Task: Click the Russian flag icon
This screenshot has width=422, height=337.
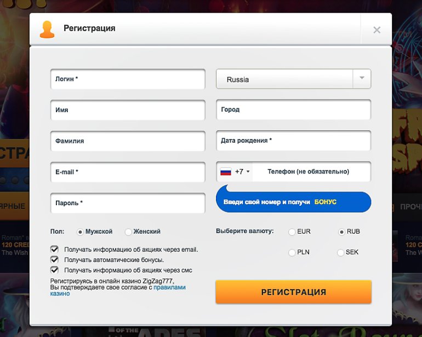Action: point(225,172)
